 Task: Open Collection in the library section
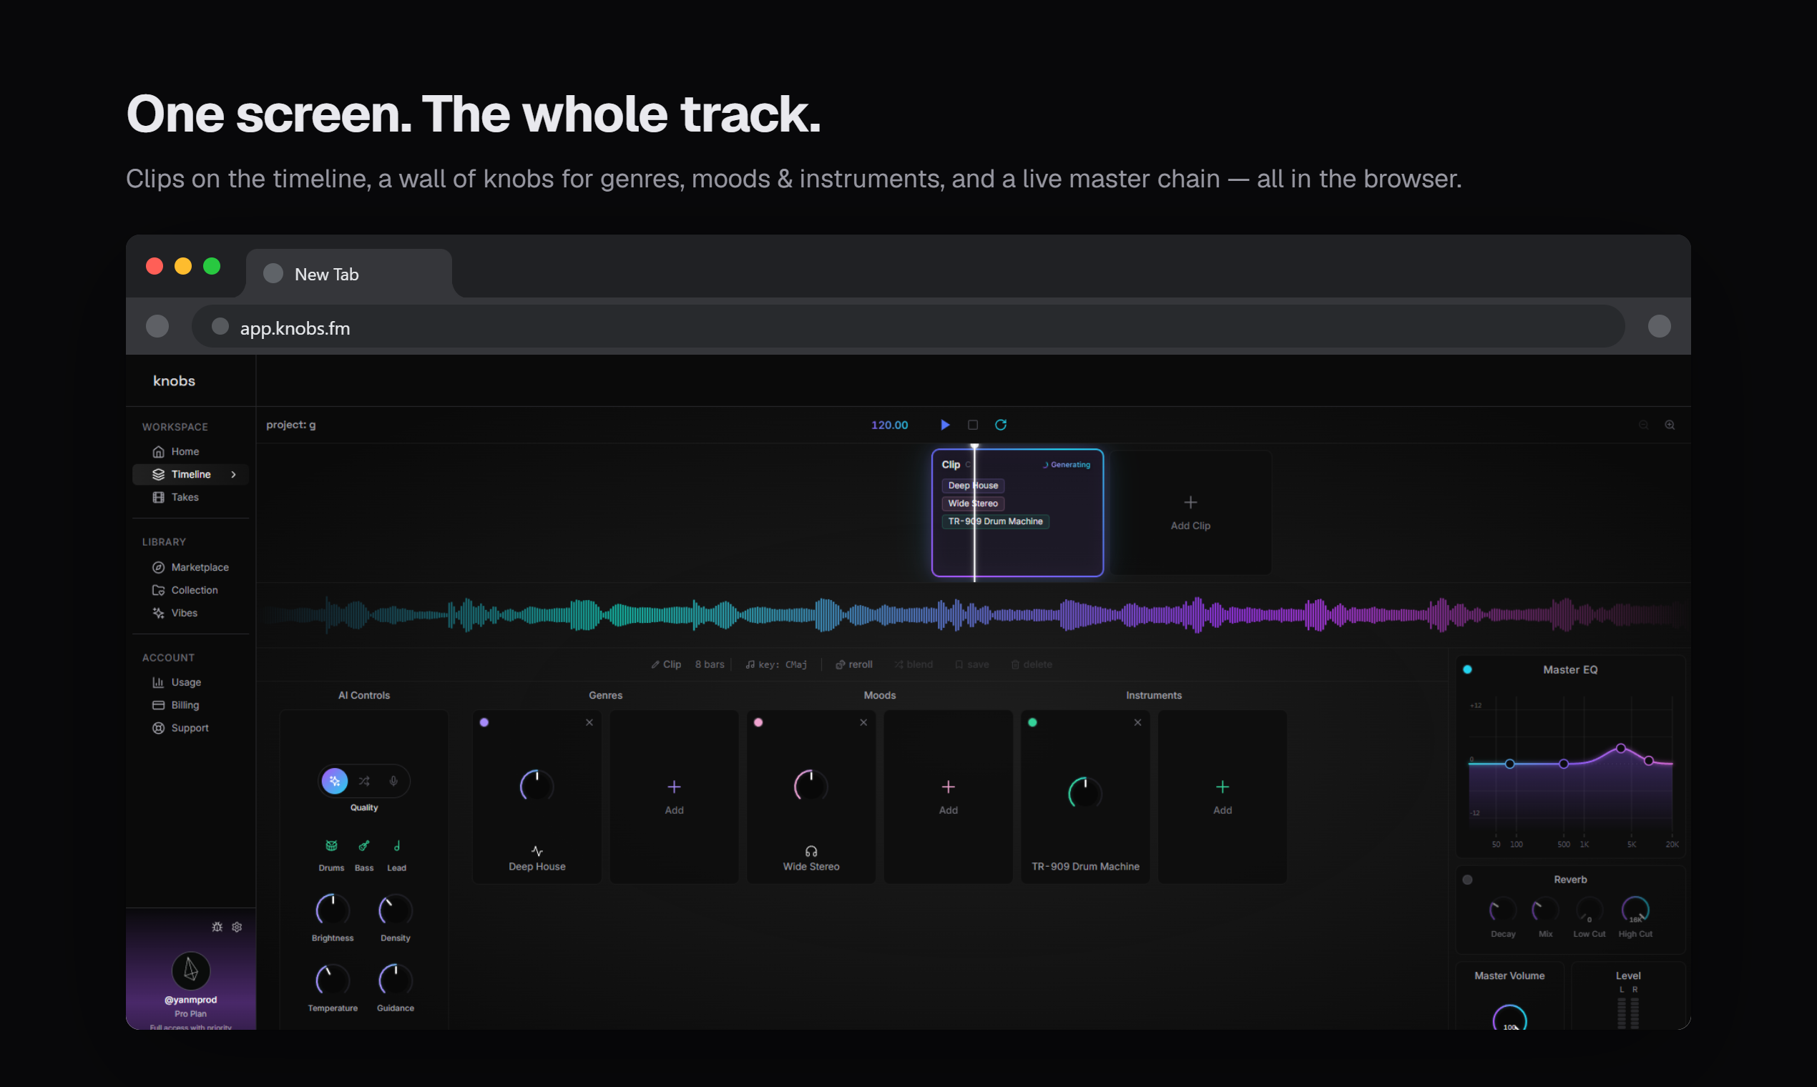(190, 590)
